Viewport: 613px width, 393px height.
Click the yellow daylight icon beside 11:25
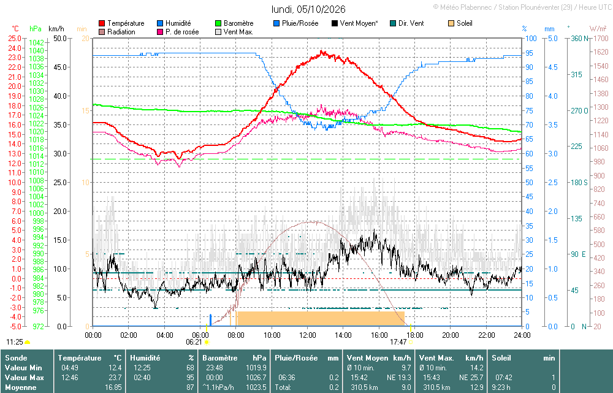28,343
